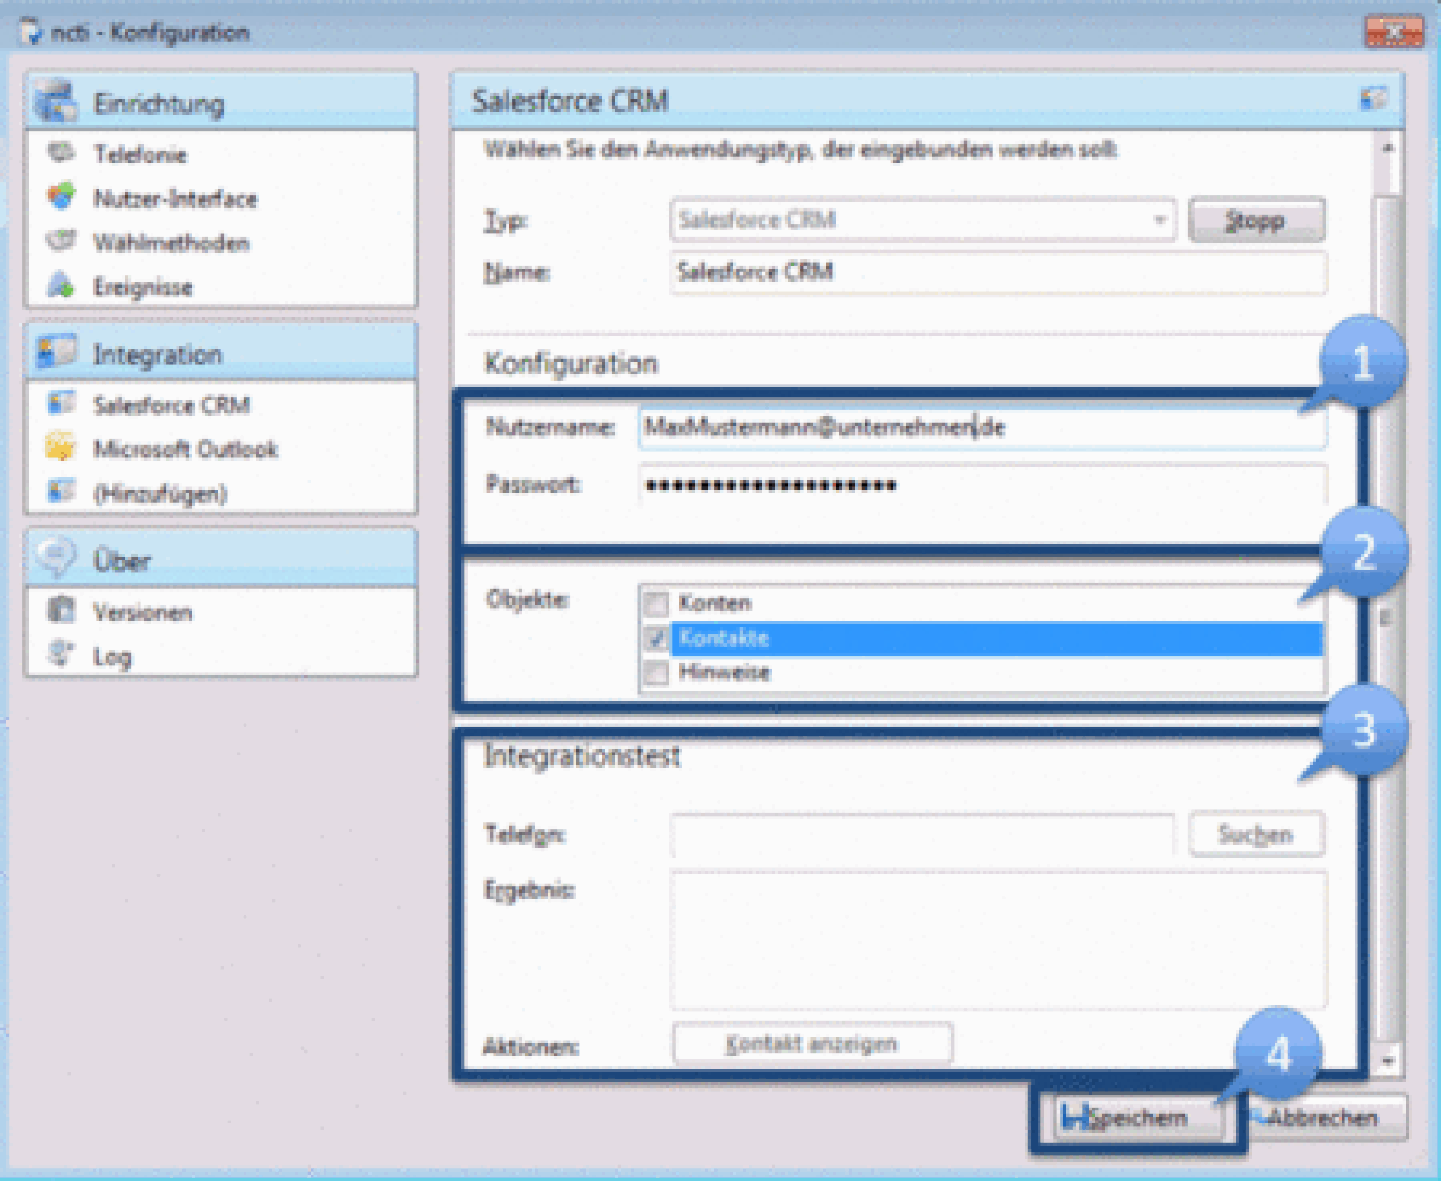The width and height of the screenshot is (1441, 1181).
Task: Click the Suchen button
Action: click(x=1255, y=834)
